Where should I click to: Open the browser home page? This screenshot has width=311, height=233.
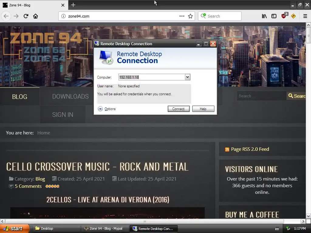[36, 16]
